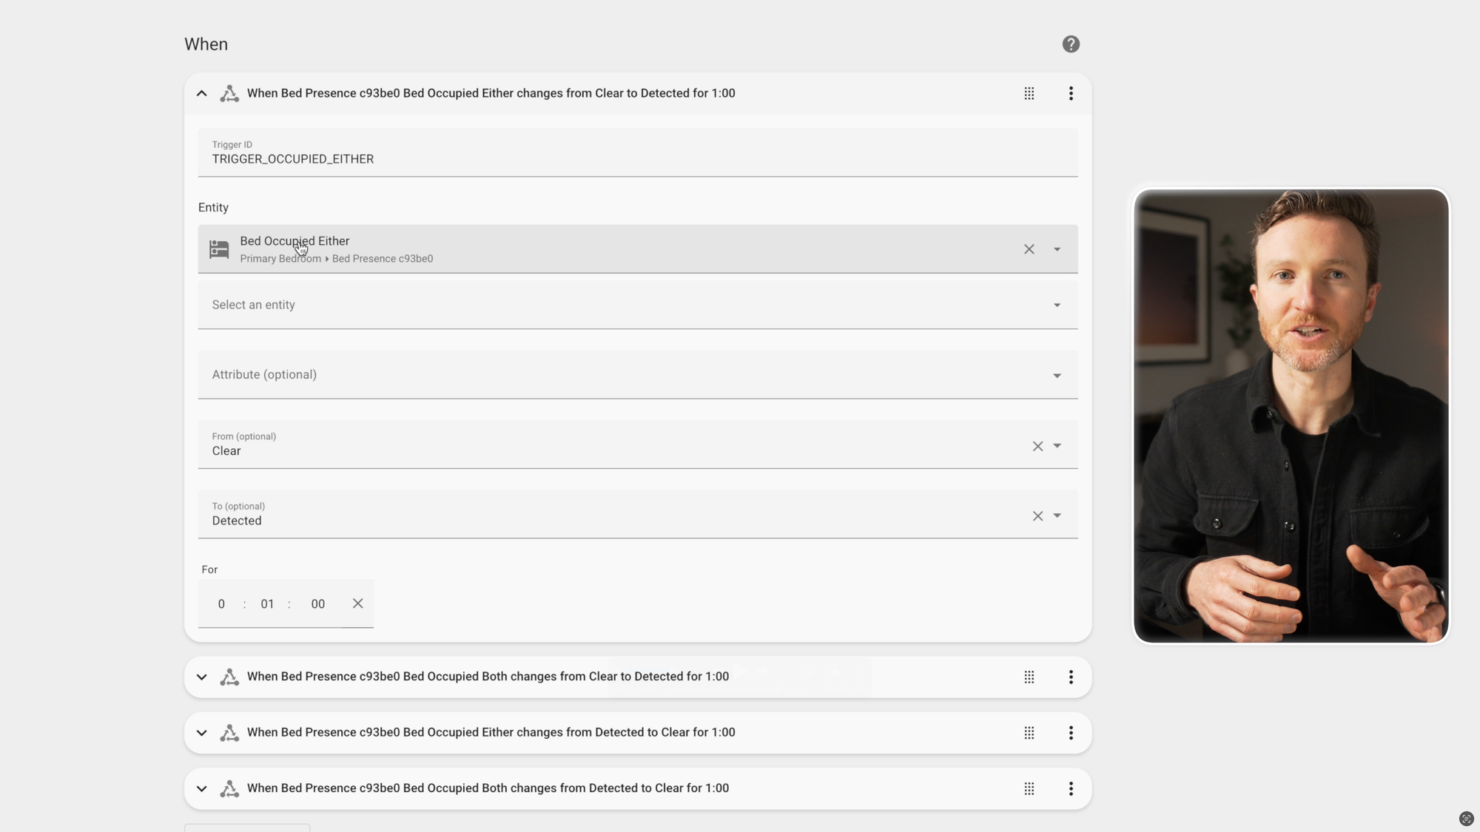1480x832 pixels.
Task: Open menu of Occupied Either Detected to Clear trigger
Action: click(x=1070, y=733)
